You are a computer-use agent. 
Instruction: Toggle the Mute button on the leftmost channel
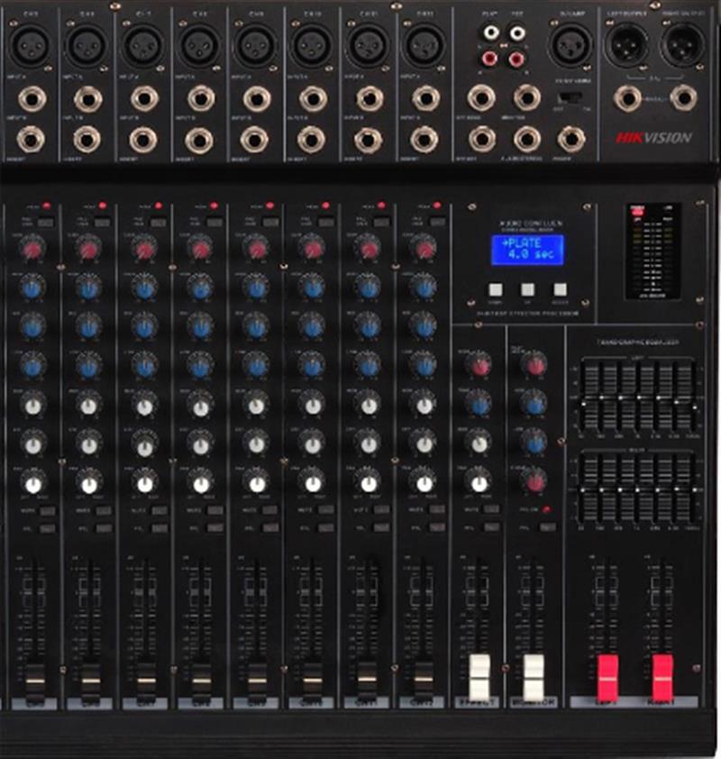pyautogui.click(x=46, y=510)
